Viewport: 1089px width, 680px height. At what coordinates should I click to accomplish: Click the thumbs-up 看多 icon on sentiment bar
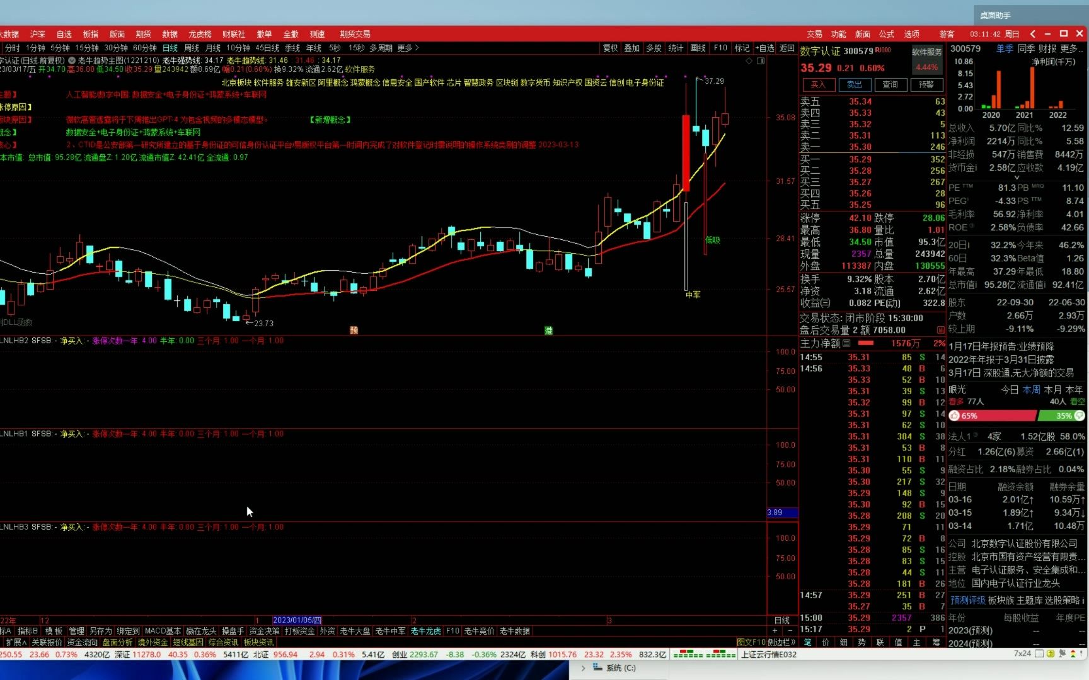(x=954, y=416)
